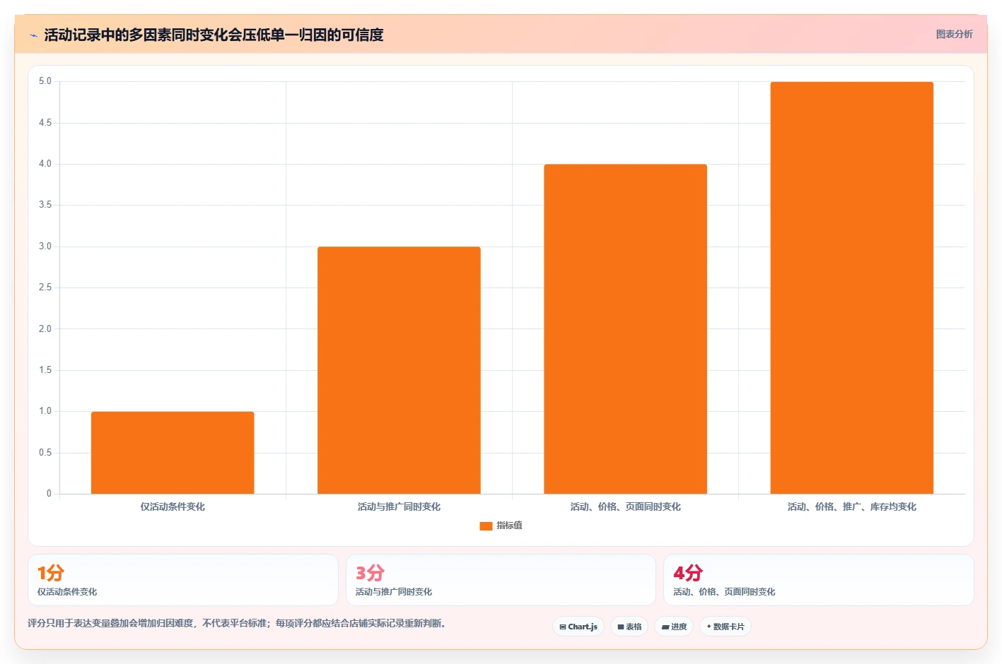Click the 数据卡片 tag button
Screen dimensions: 1002x664
click(726, 627)
